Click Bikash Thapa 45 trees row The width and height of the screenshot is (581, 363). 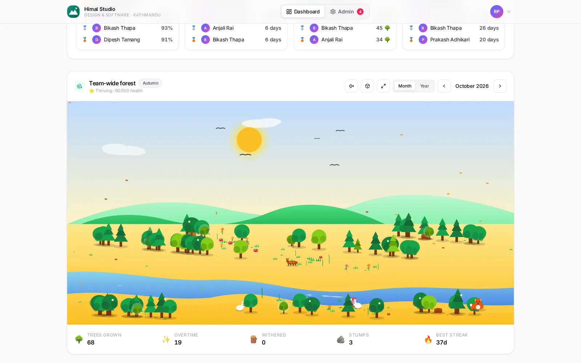(345, 28)
